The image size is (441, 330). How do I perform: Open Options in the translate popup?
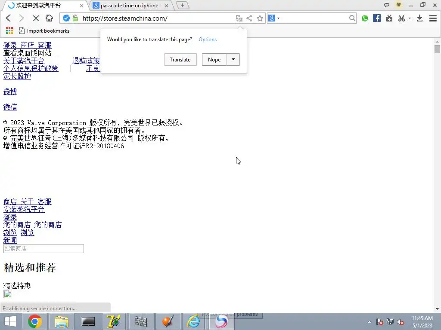[208, 40]
